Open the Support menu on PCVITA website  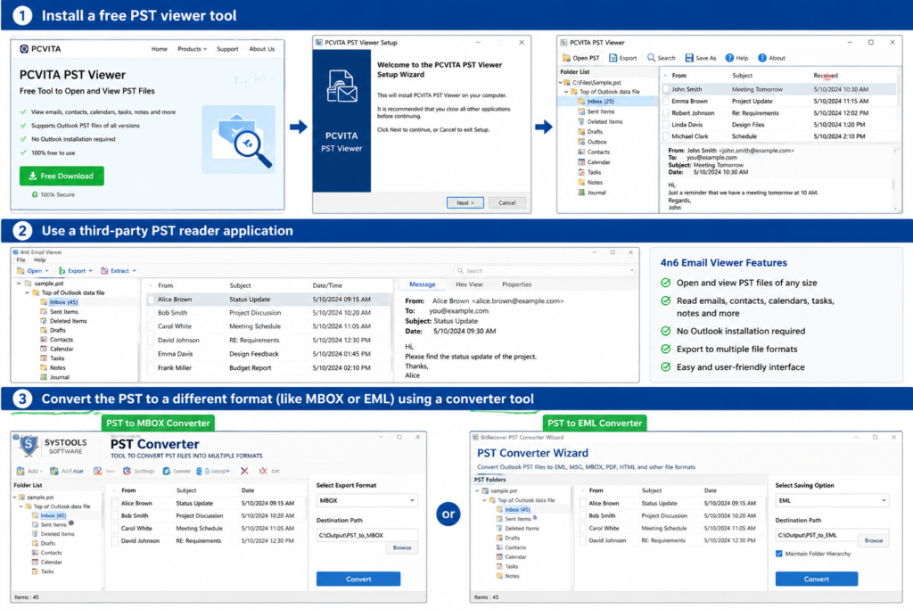coord(227,49)
